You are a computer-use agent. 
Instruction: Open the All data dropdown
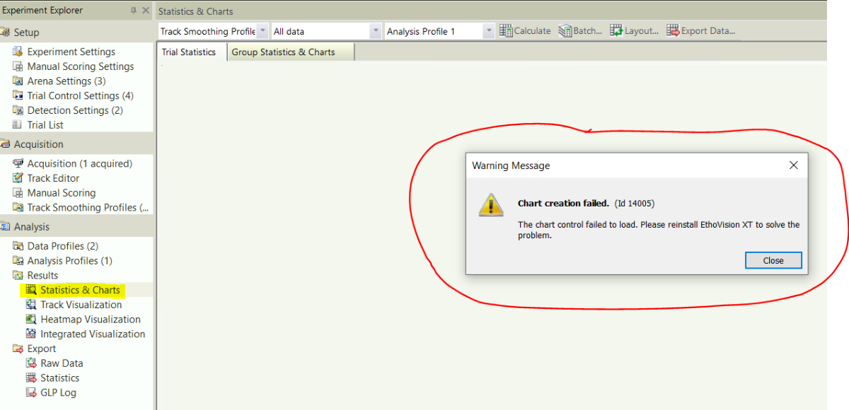pos(376,31)
